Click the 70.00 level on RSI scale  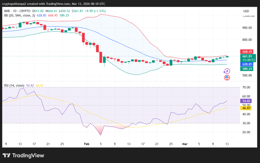(247, 87)
